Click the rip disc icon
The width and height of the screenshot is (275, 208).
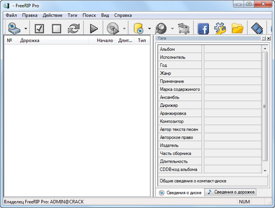[113, 28]
